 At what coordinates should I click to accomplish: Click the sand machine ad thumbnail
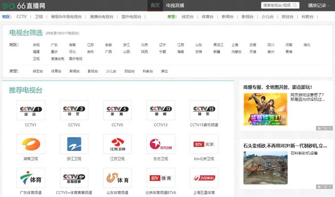pyautogui.click(x=266, y=168)
